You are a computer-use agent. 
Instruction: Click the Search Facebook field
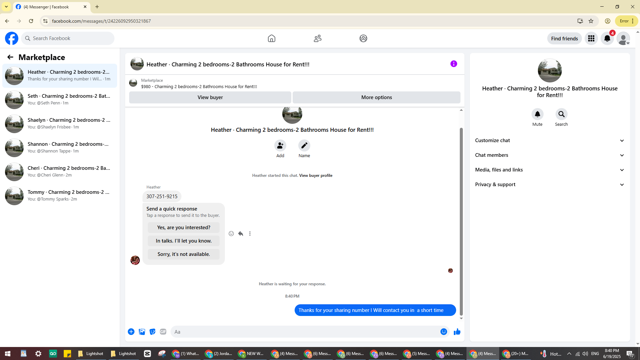click(x=68, y=38)
